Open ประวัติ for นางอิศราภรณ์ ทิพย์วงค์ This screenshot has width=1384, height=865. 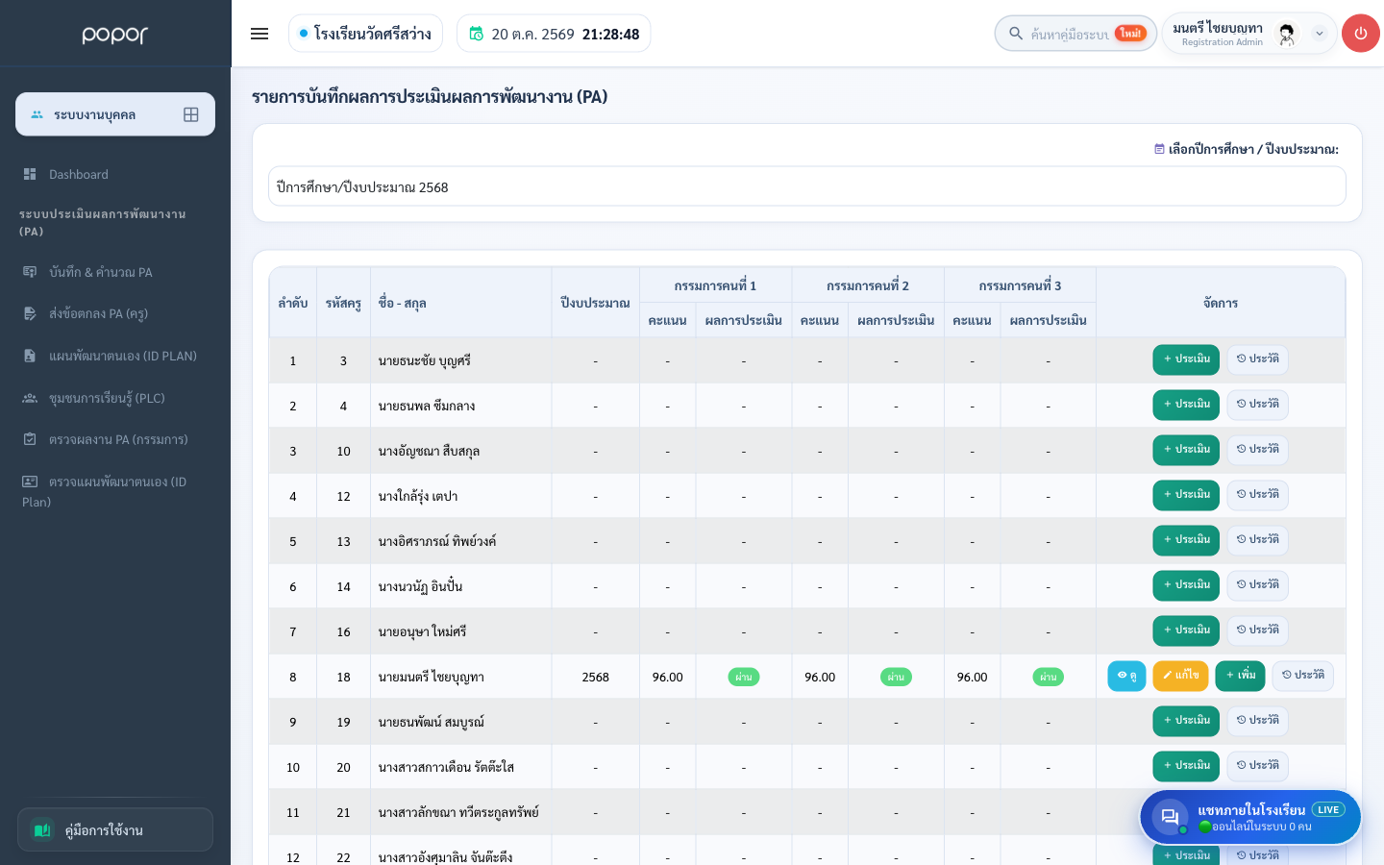click(1257, 540)
